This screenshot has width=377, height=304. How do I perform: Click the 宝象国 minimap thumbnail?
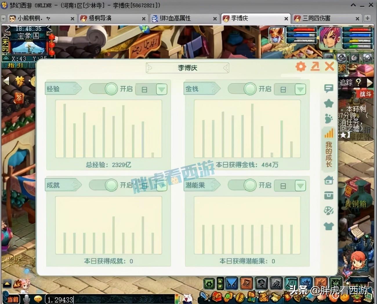coord(28,47)
